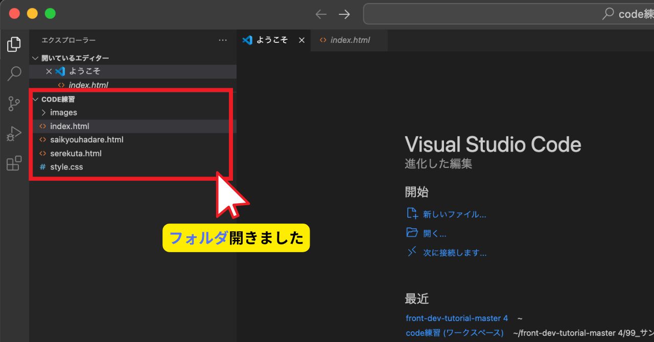The image size is (654, 342).
Task: Click the style.css hash file icon
Action: coord(42,167)
